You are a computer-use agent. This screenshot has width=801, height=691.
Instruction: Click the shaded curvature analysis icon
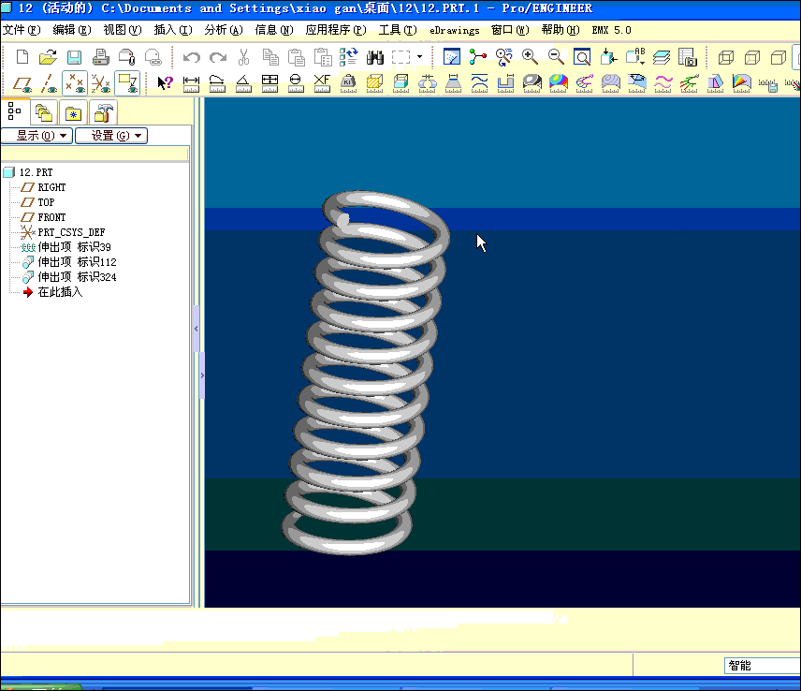point(559,83)
